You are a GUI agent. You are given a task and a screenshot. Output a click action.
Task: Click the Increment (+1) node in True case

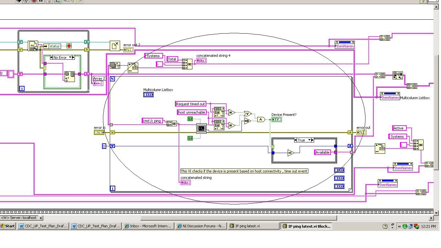[x=291, y=153]
